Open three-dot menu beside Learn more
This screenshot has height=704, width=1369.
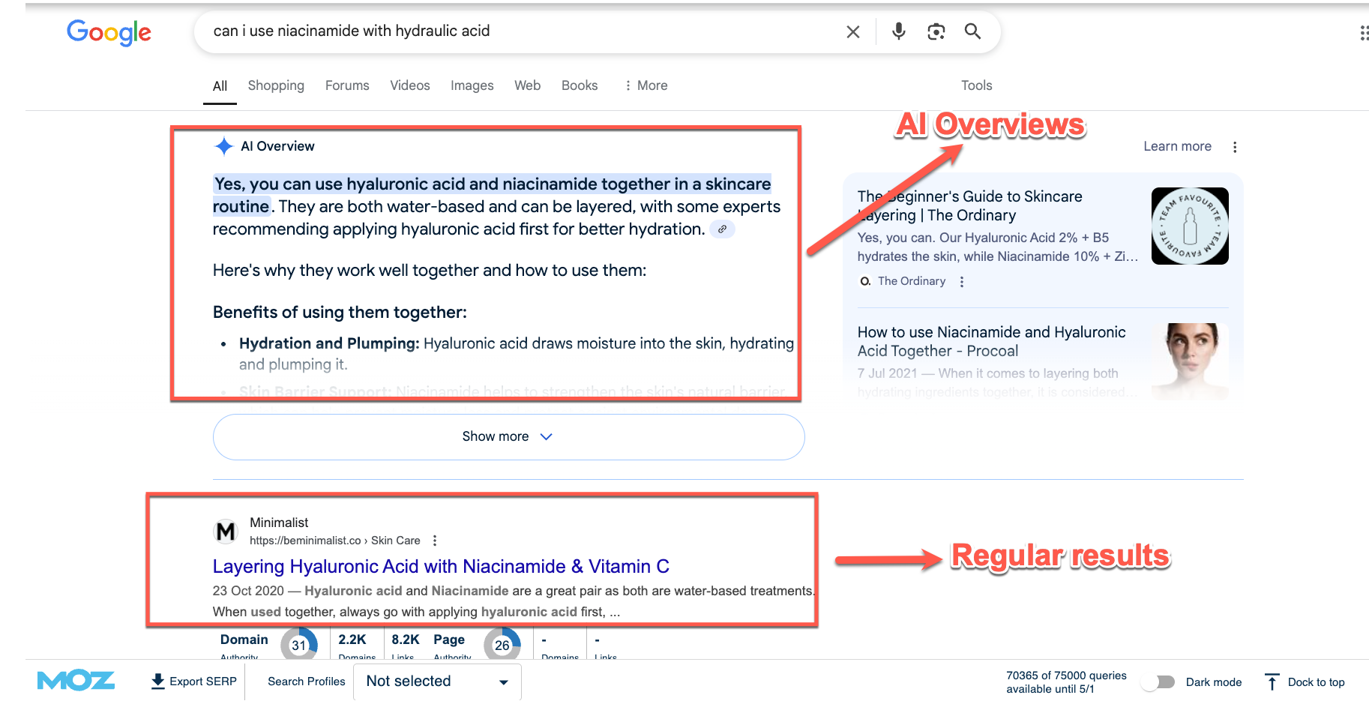[x=1235, y=147]
